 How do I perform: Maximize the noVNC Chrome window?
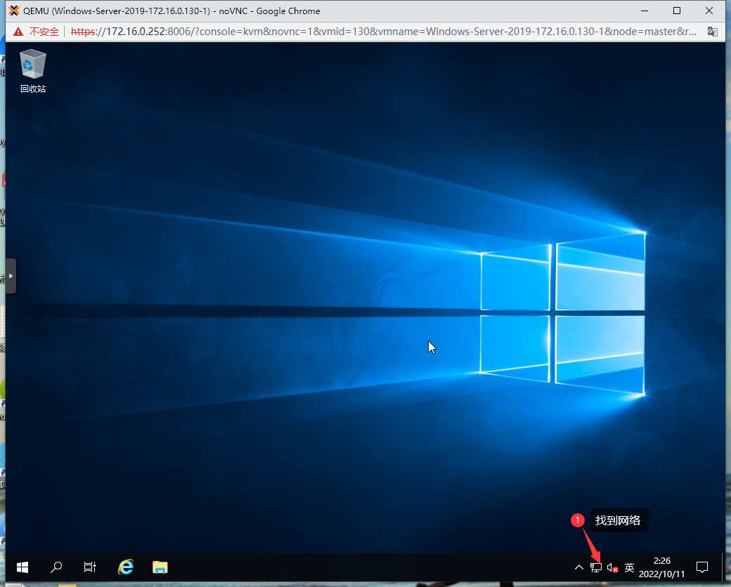pyautogui.click(x=677, y=11)
